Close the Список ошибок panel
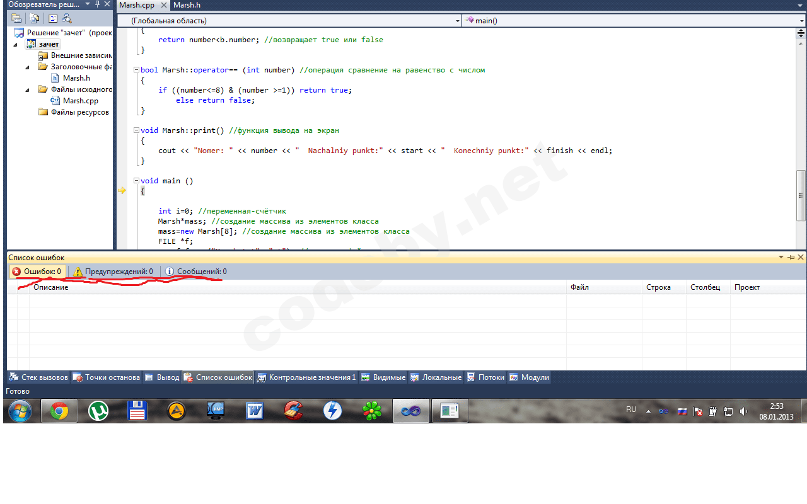Image resolution: width=807 pixels, height=504 pixels. 801,257
